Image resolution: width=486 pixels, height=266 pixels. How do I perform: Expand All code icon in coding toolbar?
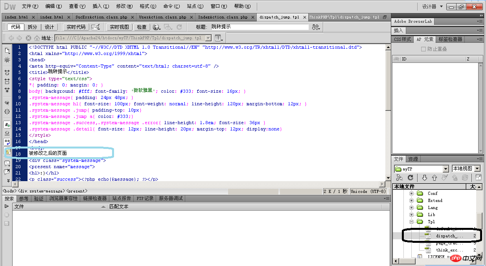[x=7, y=90]
